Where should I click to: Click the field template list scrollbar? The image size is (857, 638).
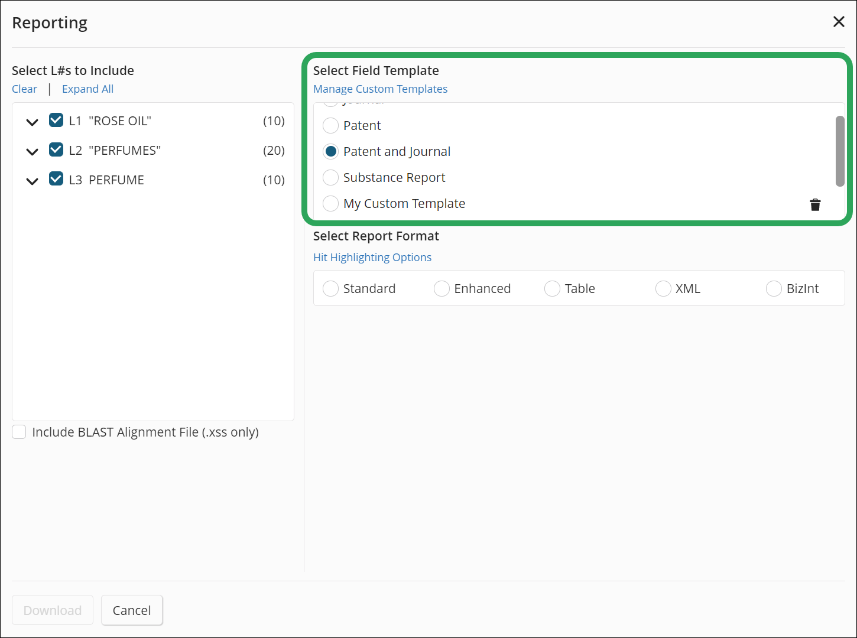click(x=840, y=151)
